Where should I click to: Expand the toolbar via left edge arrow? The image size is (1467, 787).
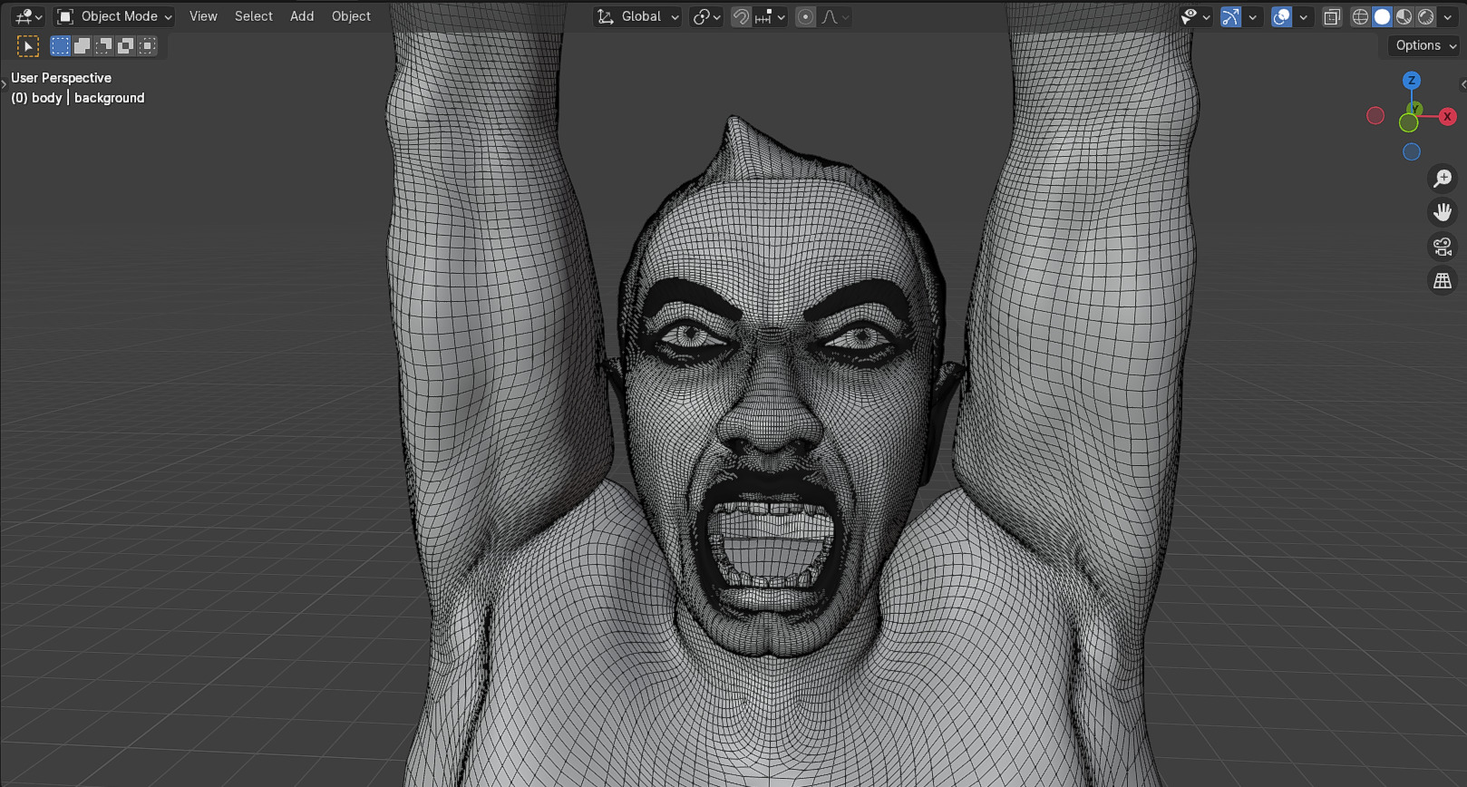click(4, 84)
